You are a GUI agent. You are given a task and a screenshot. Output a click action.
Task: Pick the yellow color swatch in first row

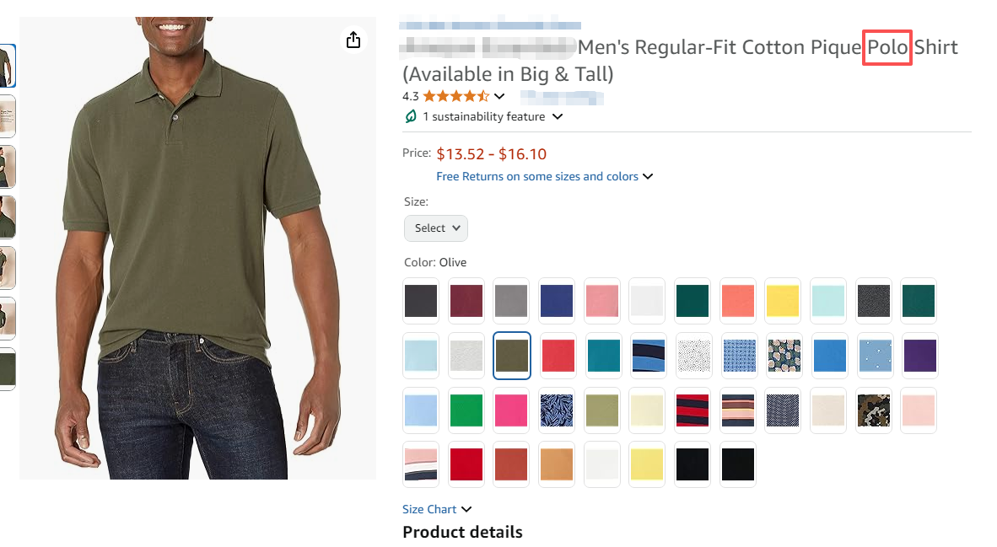click(784, 301)
